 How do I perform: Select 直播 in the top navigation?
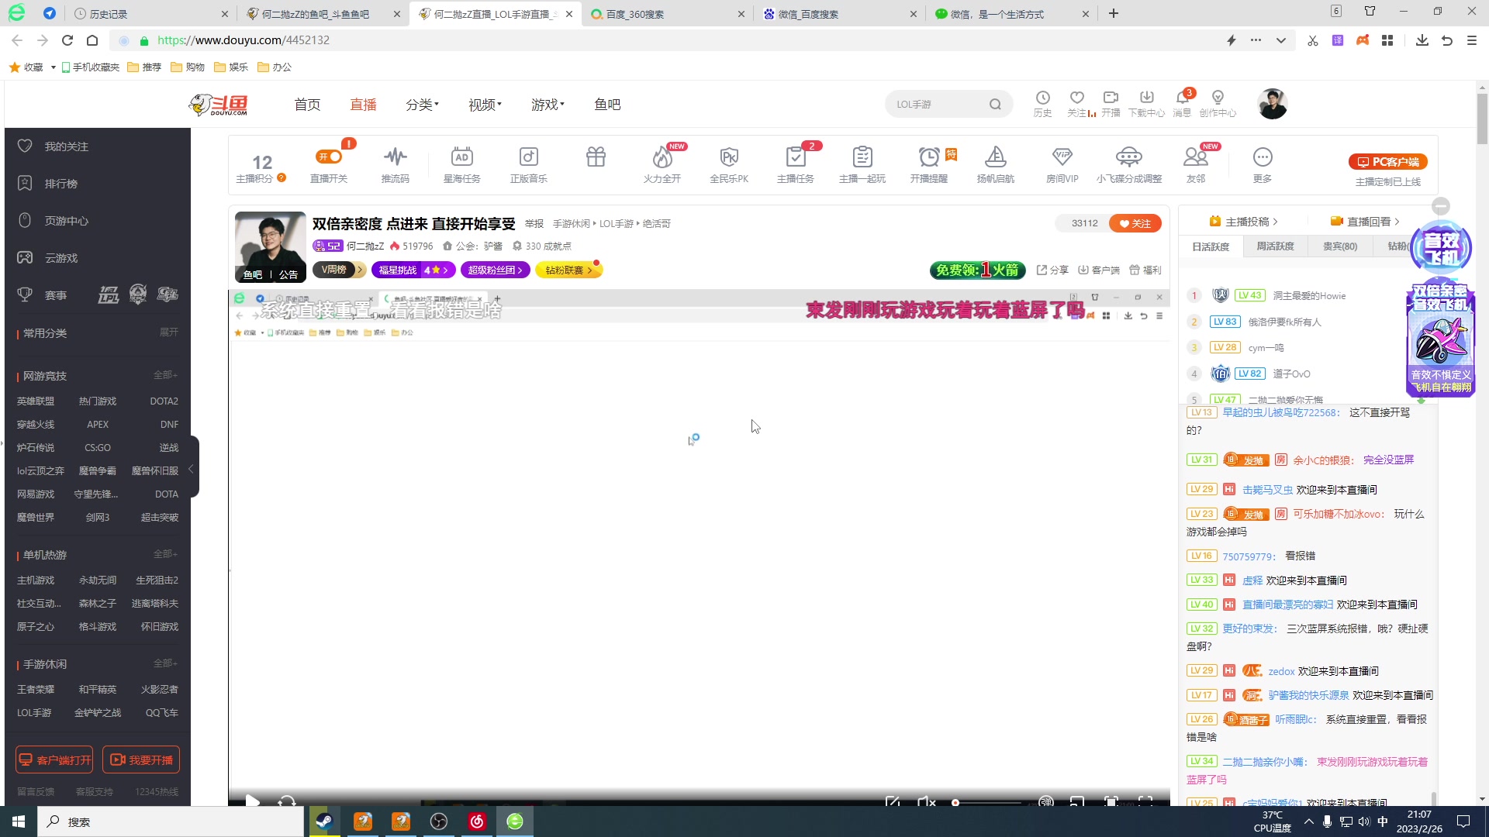[x=362, y=104]
